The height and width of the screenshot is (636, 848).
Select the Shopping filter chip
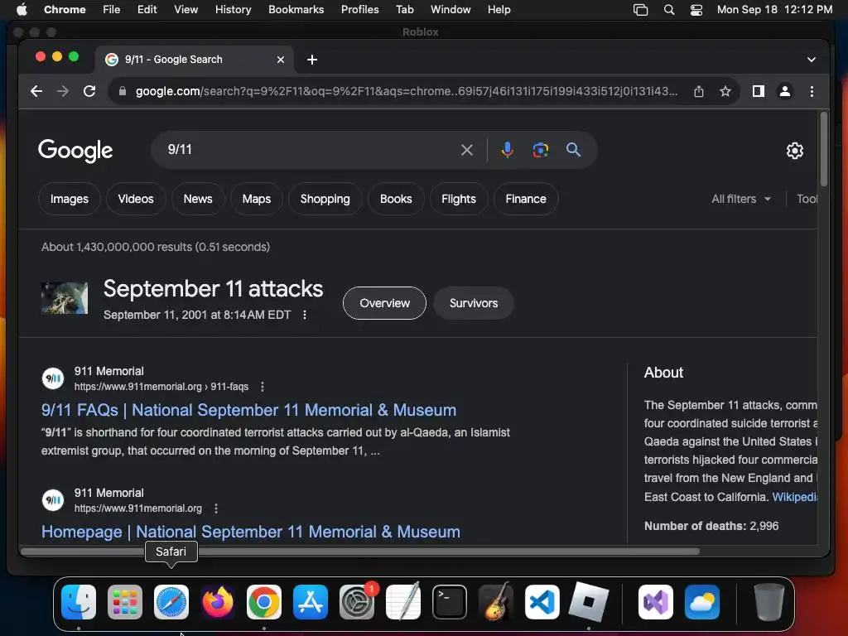tap(325, 199)
